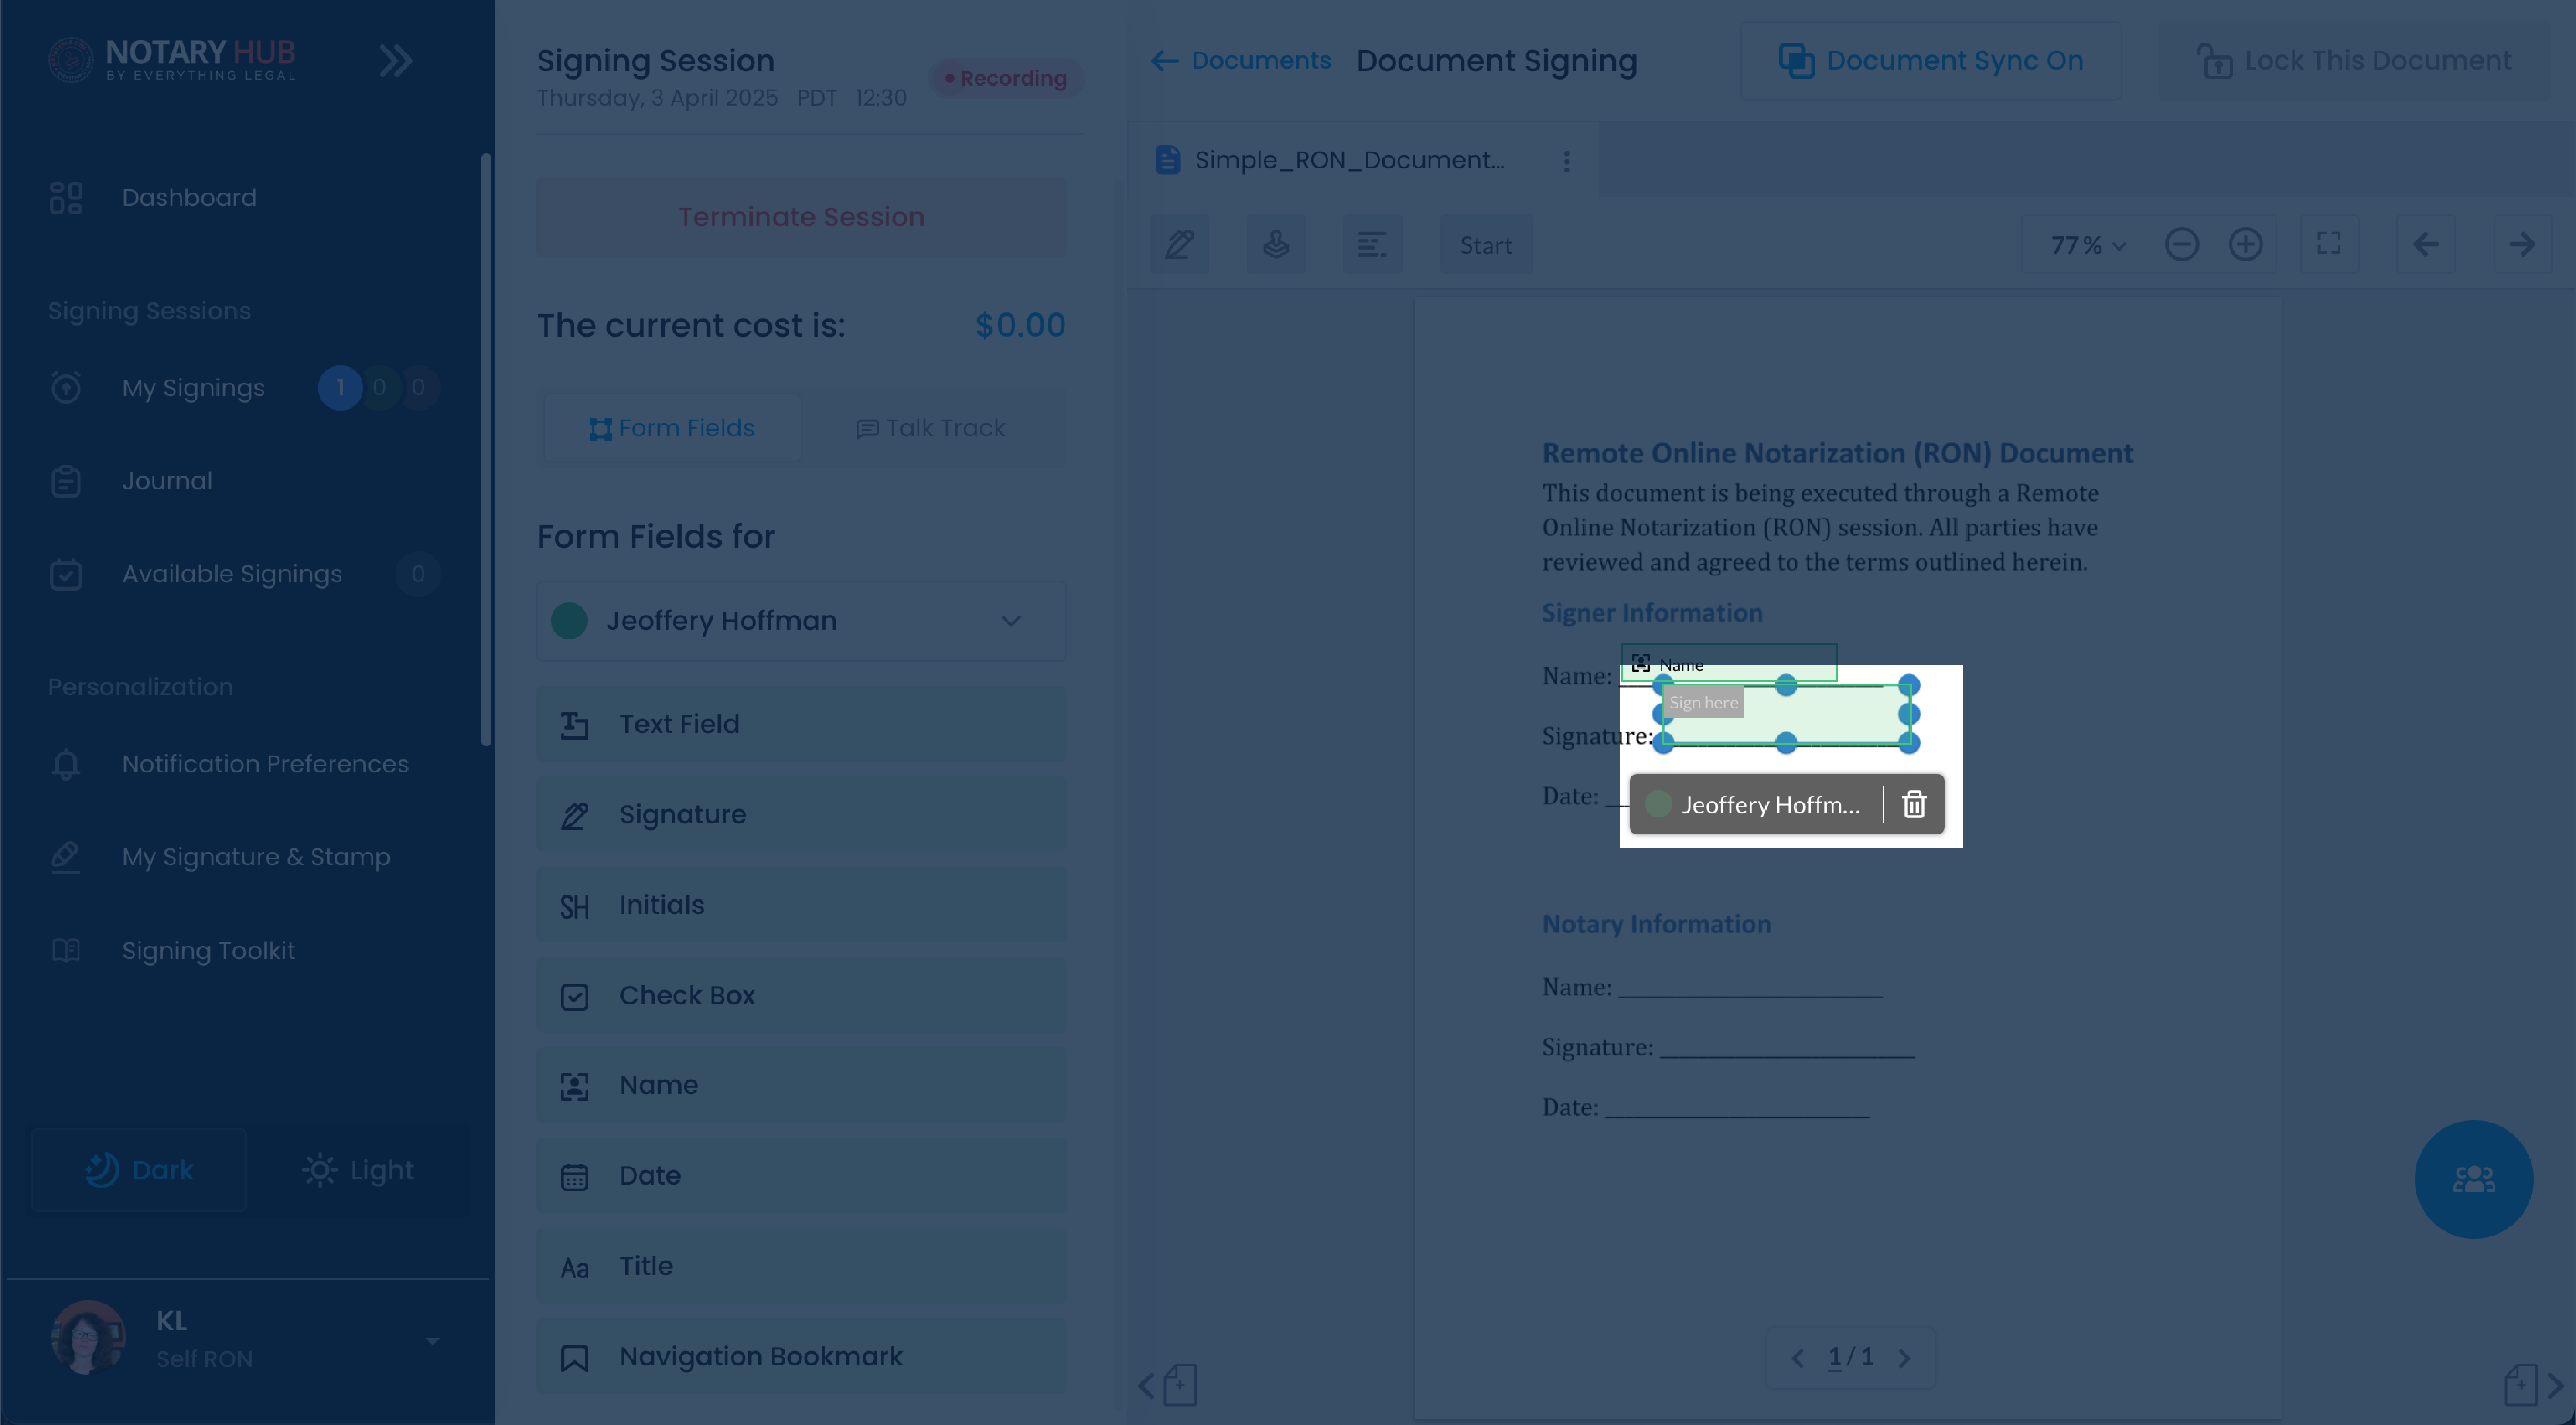Click Lock This Document button
This screenshot has width=2576, height=1425.
tap(2354, 61)
